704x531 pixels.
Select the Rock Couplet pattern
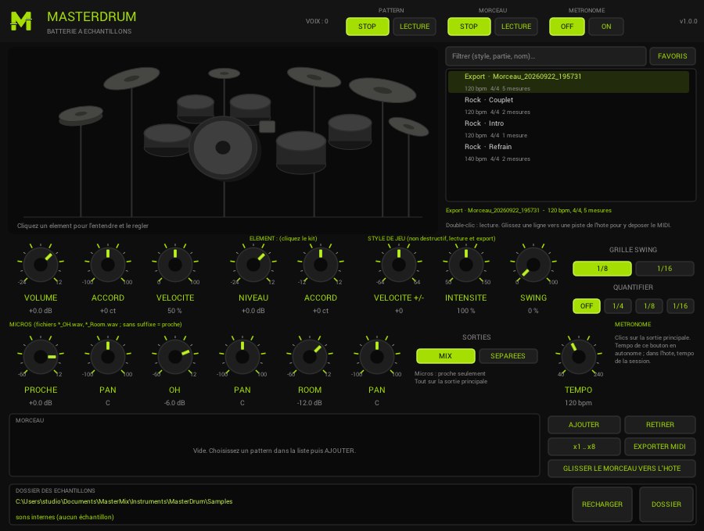pos(569,105)
